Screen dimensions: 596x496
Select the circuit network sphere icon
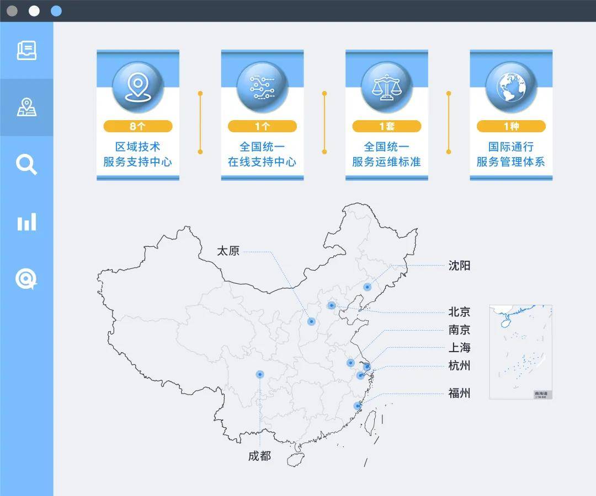[262, 87]
